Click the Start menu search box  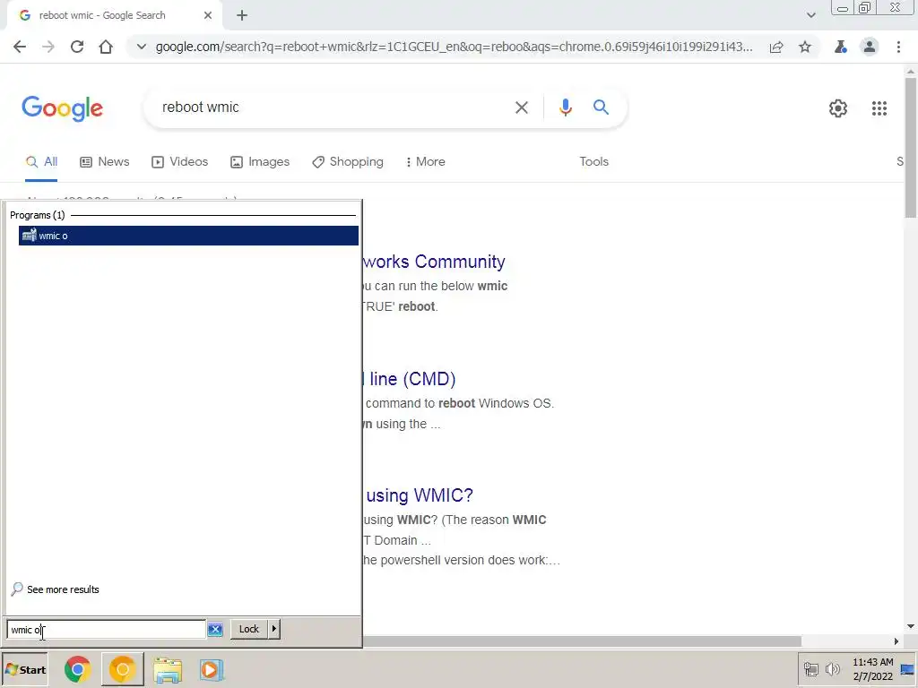[x=106, y=630]
